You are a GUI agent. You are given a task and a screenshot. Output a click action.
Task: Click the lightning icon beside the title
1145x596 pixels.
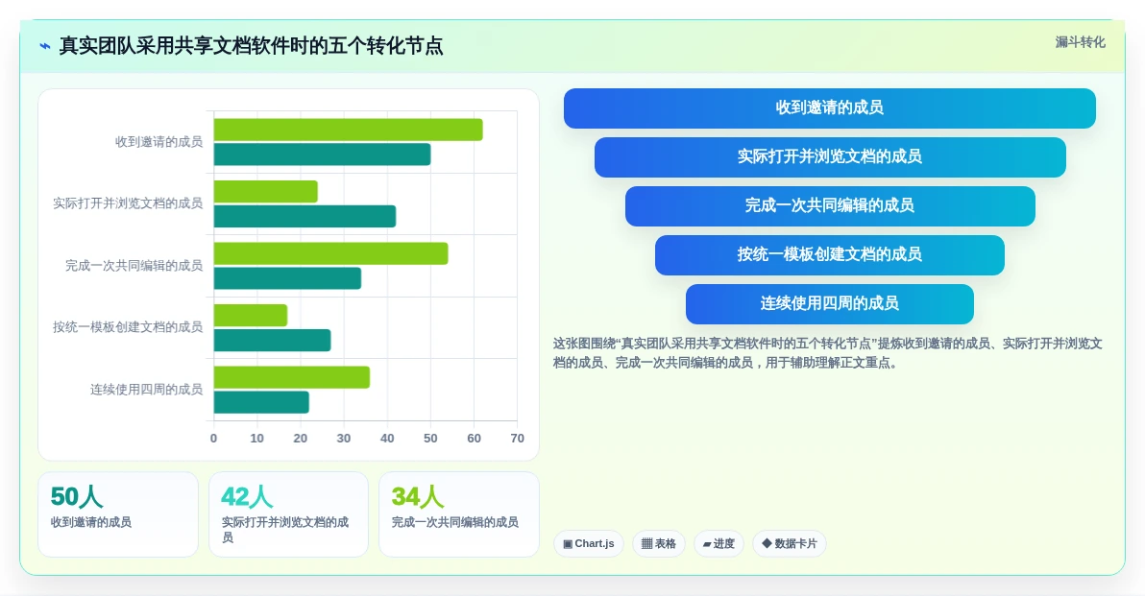pyautogui.click(x=45, y=46)
